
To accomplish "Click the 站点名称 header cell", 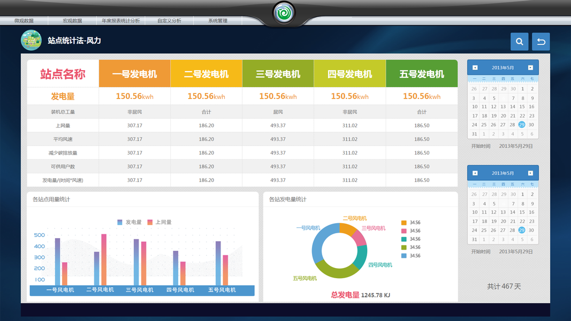I will (63, 73).
